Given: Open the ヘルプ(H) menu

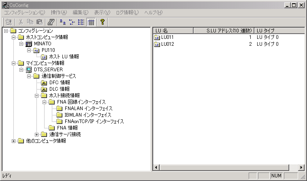Looking at the screenshot, I should click(x=153, y=13).
